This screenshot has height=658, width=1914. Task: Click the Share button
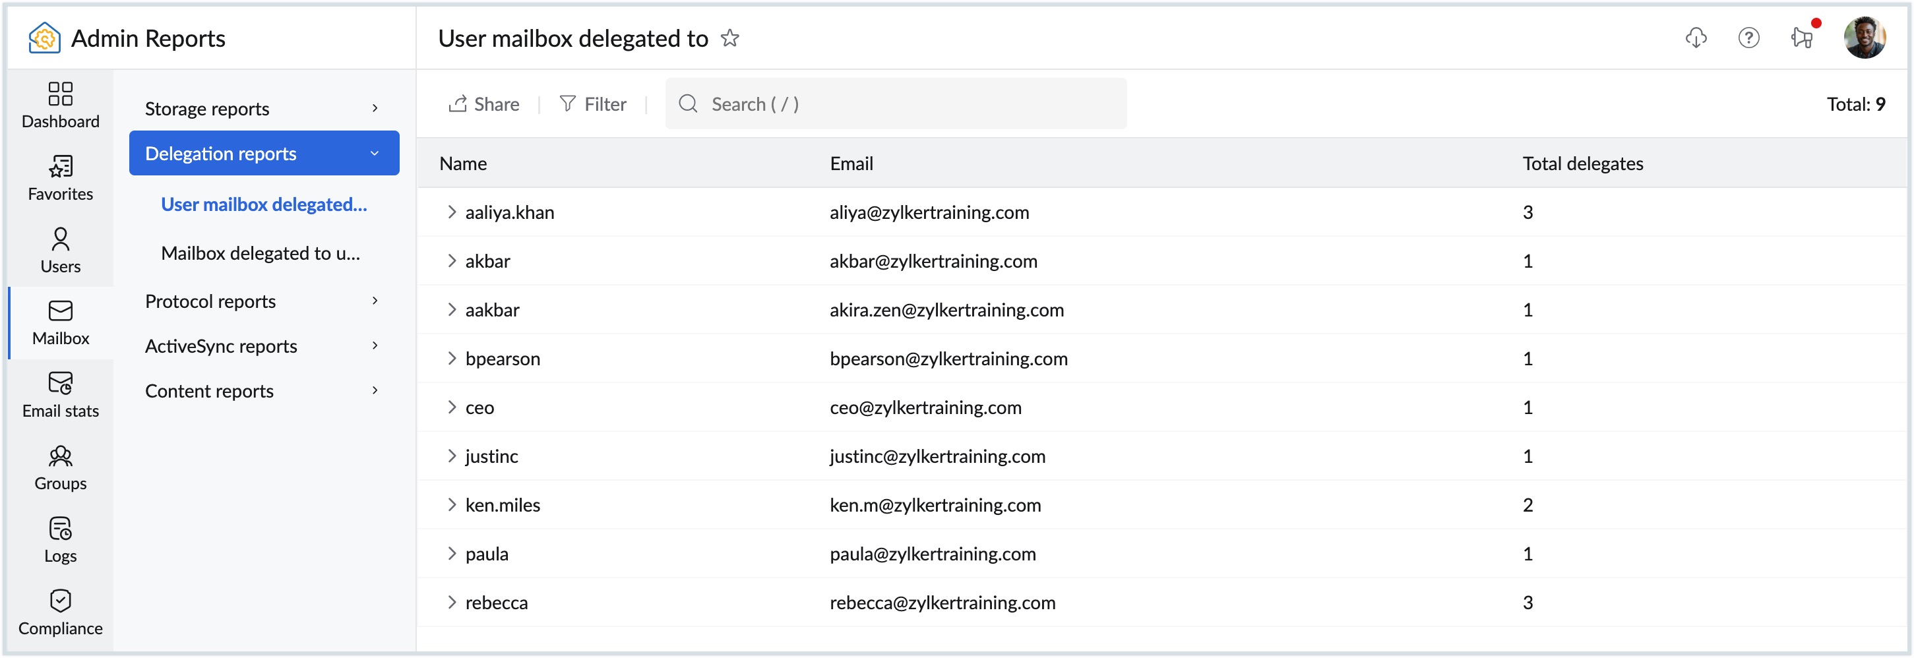pyautogui.click(x=483, y=104)
